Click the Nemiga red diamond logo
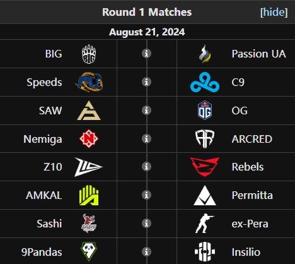The width and height of the screenshot is (295, 264). point(89,139)
